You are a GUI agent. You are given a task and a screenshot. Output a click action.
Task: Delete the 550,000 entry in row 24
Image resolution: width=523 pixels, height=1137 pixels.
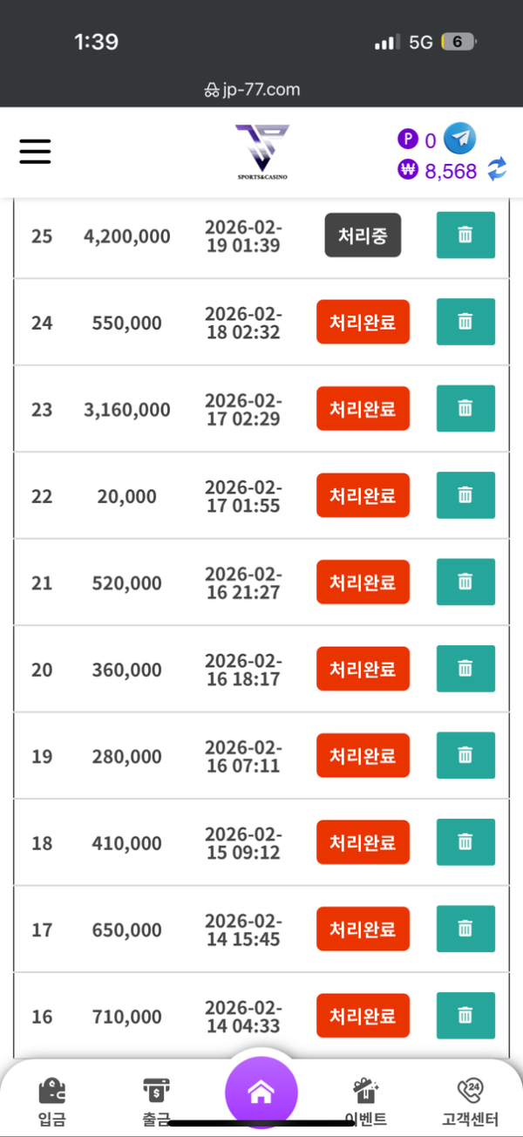pyautogui.click(x=465, y=322)
